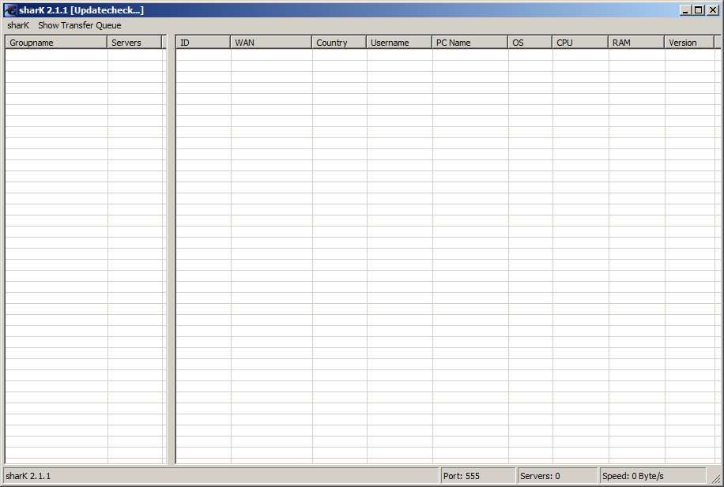Screen dimensions: 724x487
Task: Open the sharK menu
Action: 18,25
